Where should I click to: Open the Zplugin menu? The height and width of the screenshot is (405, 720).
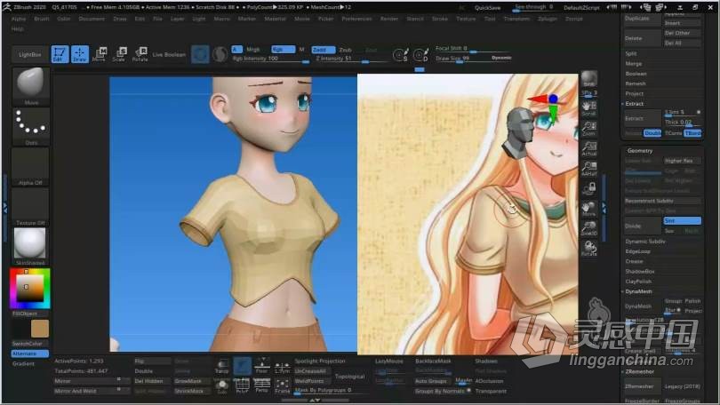pos(548,19)
